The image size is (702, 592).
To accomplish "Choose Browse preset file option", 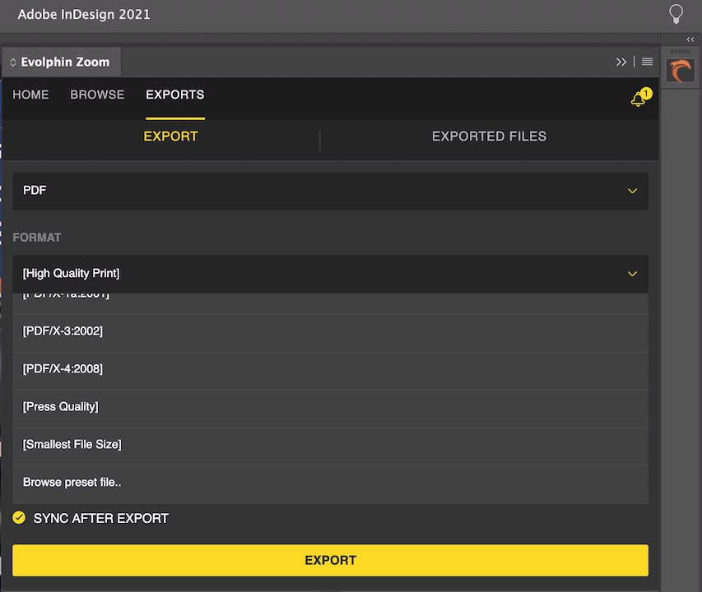I will point(72,483).
